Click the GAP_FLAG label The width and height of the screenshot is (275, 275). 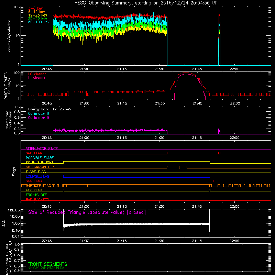[x=34, y=153]
